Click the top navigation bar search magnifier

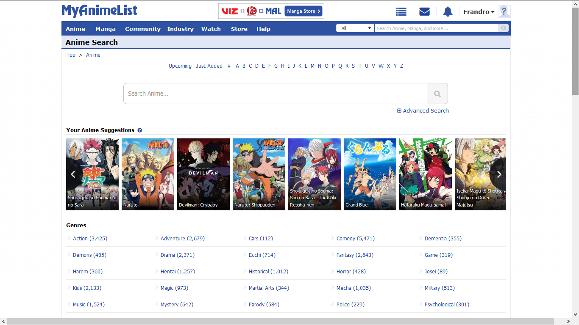[504, 28]
